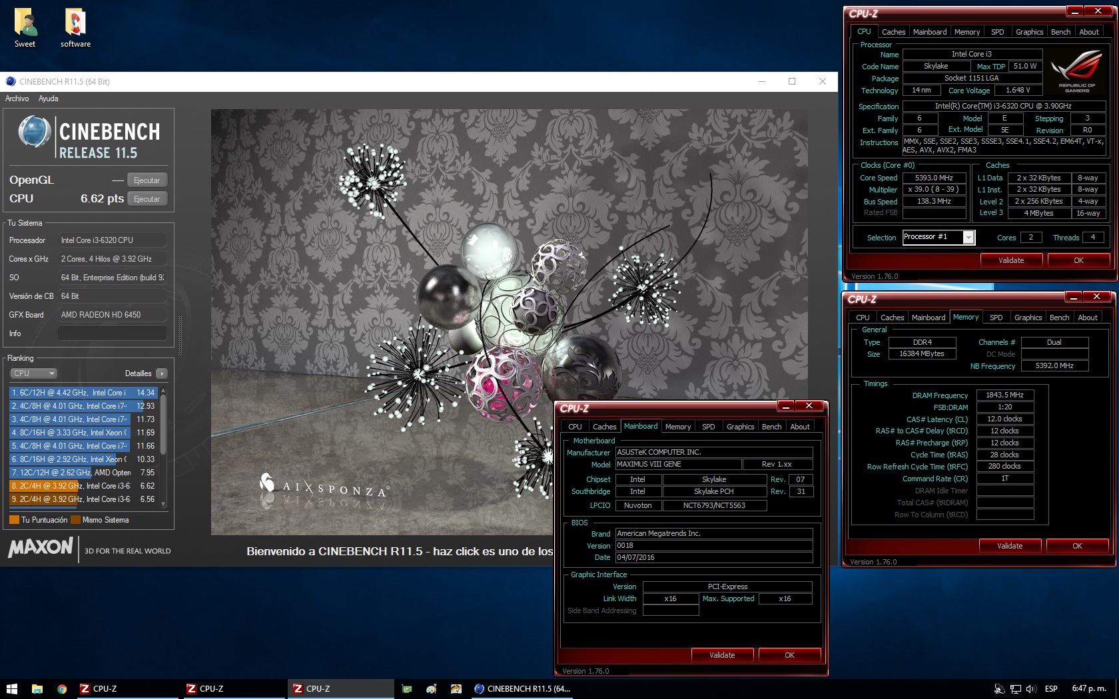Click the ESP language indicator
Image resolution: width=1119 pixels, height=699 pixels.
(1051, 689)
